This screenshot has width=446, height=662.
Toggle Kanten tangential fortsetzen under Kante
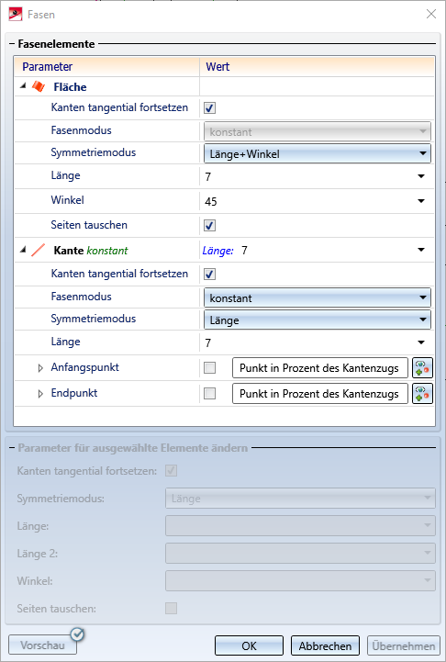point(210,274)
